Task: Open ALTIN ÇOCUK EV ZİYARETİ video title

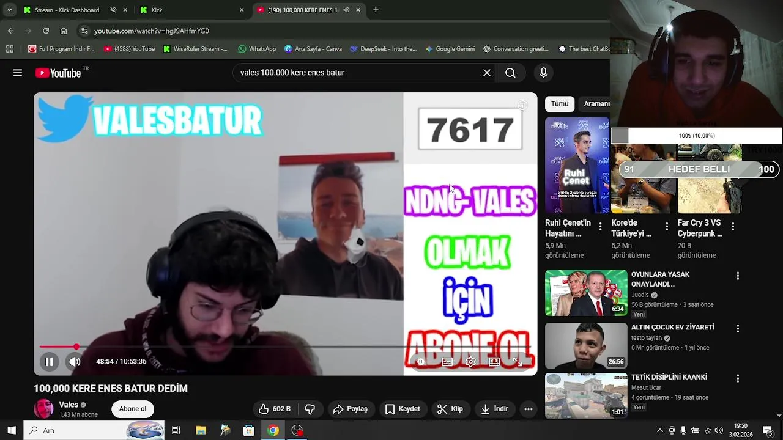Action: click(673, 328)
